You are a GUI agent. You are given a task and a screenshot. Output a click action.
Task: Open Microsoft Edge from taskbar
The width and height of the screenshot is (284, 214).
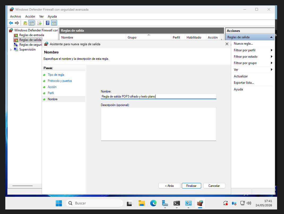click(153, 203)
